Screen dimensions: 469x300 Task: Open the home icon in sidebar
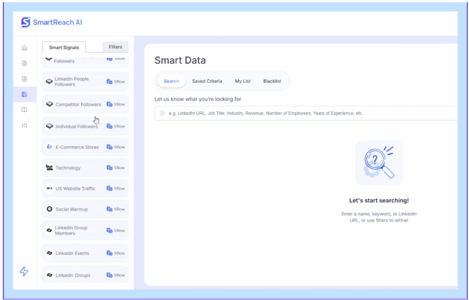point(25,47)
